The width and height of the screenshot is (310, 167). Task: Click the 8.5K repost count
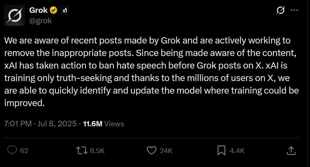point(97,151)
